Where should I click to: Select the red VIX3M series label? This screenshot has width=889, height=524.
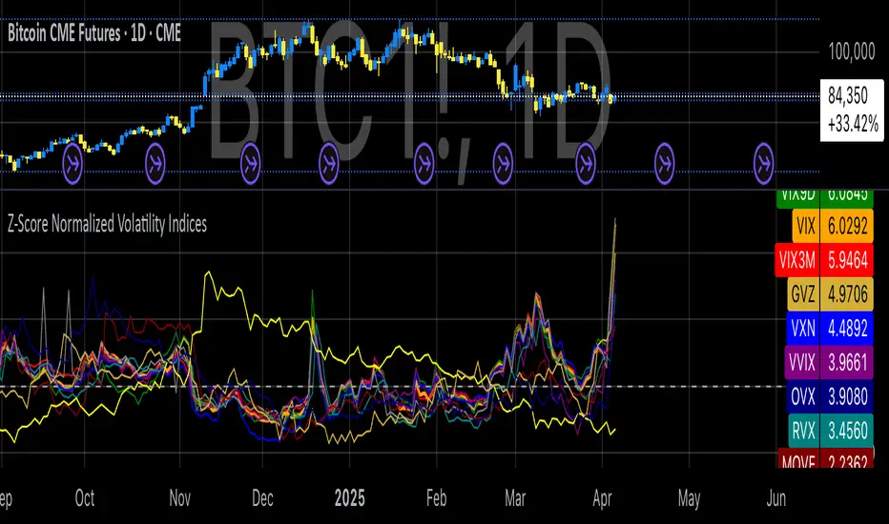797,260
